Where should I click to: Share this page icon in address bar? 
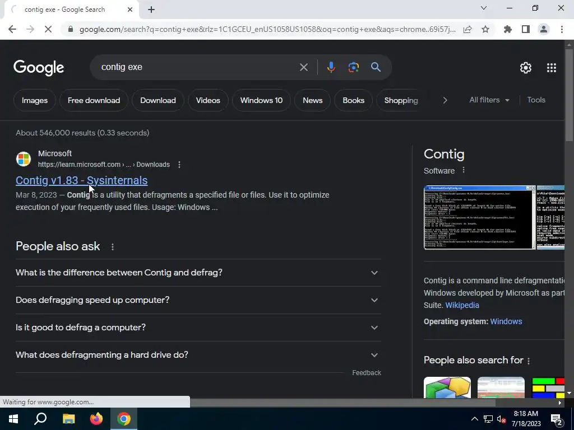click(467, 29)
